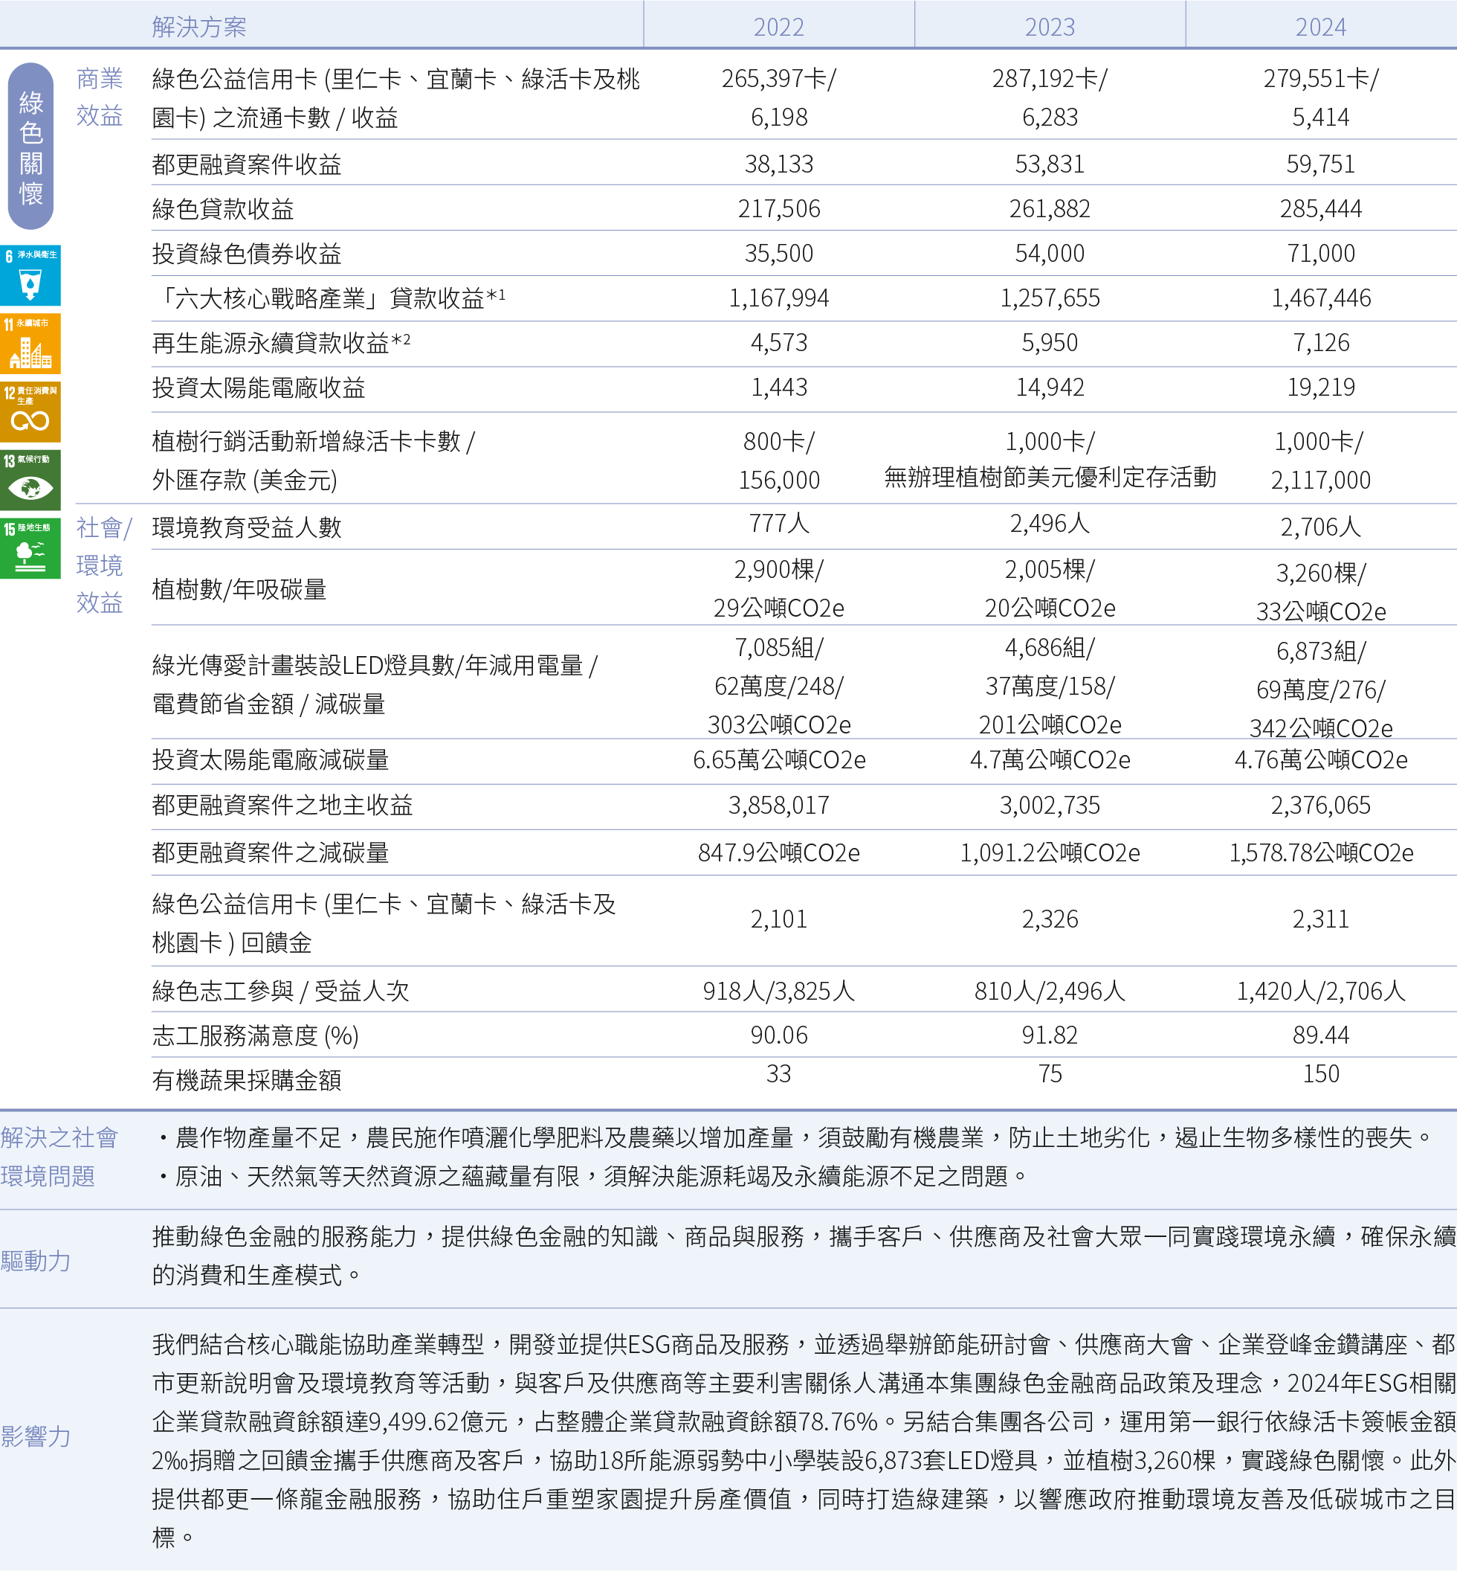
Task: Click the 投資太陽能電廠收益 row label
Action: [x=259, y=388]
